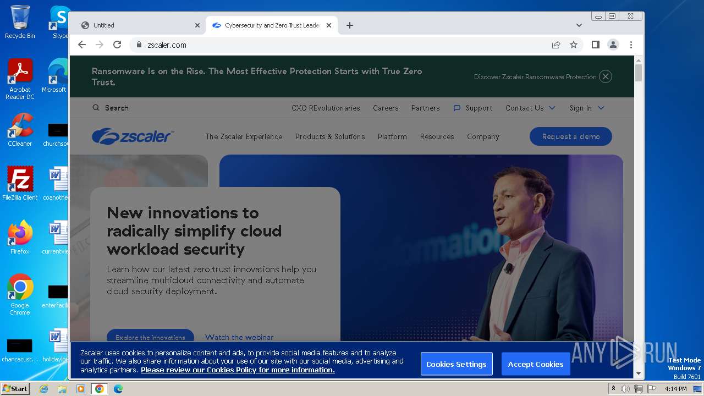This screenshot has height=396, width=704.
Task: Open the Chrome profile avatar
Action: point(613,45)
